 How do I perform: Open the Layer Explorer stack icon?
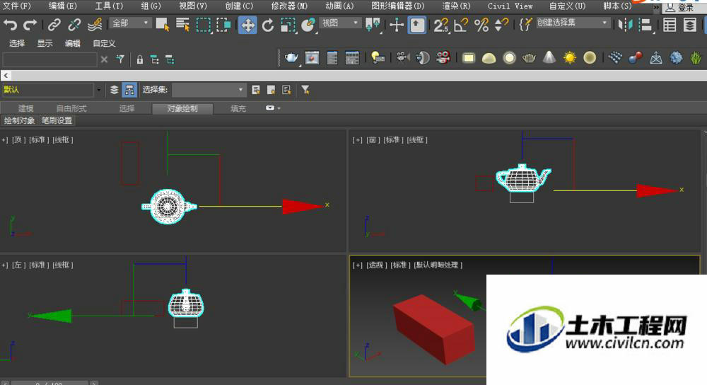coord(690,25)
